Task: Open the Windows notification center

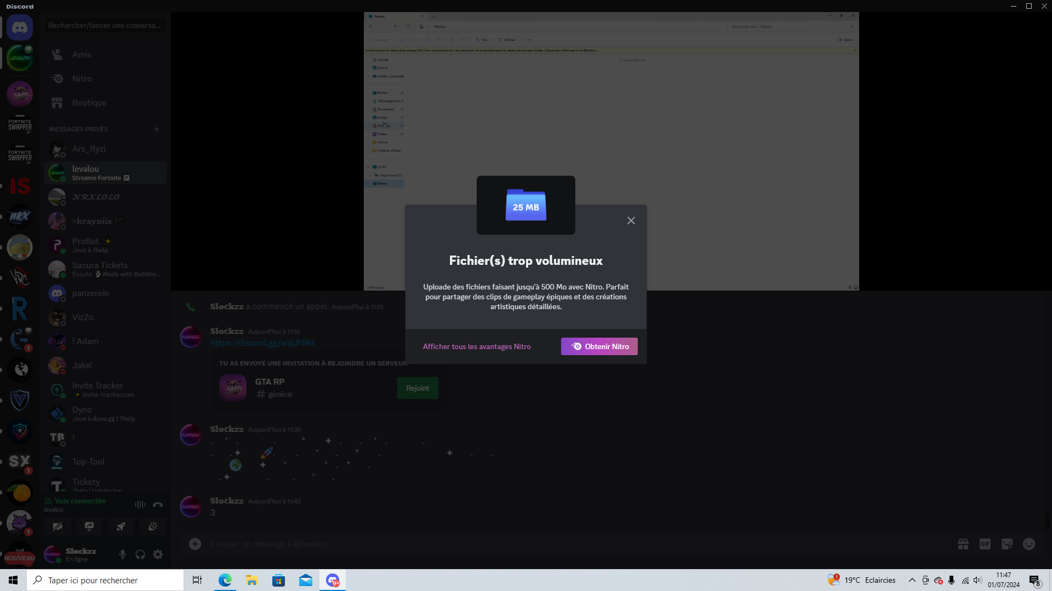Action: 1034,580
